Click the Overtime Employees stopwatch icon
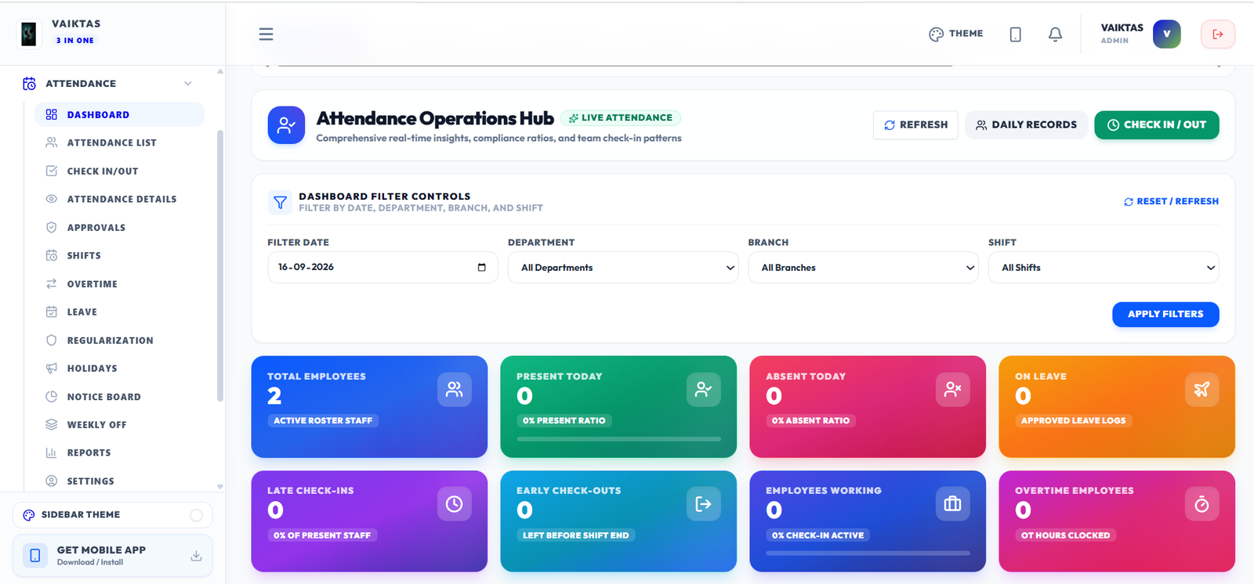The width and height of the screenshot is (1254, 584). 1201,504
